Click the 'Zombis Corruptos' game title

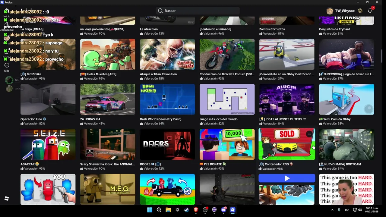click(272, 29)
